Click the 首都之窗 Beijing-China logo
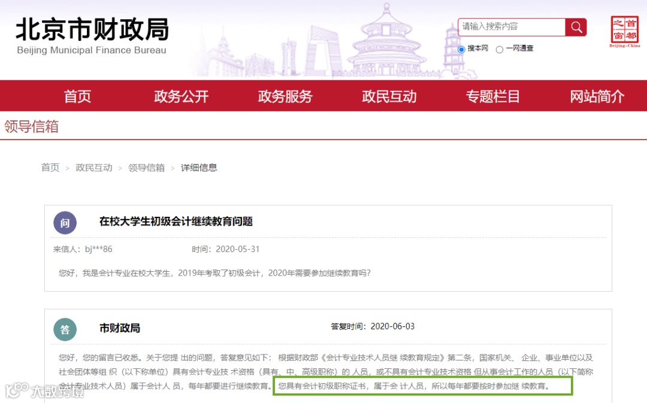Screen dimensions: 647x403 (625, 32)
